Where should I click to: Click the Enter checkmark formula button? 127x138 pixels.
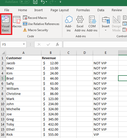48,44
